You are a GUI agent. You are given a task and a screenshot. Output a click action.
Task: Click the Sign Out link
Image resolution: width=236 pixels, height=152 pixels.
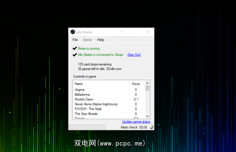click(134, 55)
